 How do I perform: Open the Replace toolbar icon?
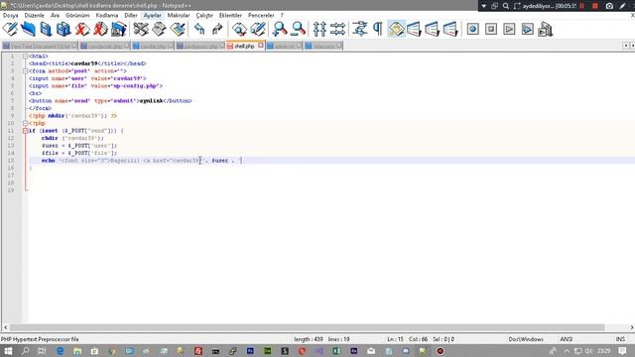(x=258, y=29)
